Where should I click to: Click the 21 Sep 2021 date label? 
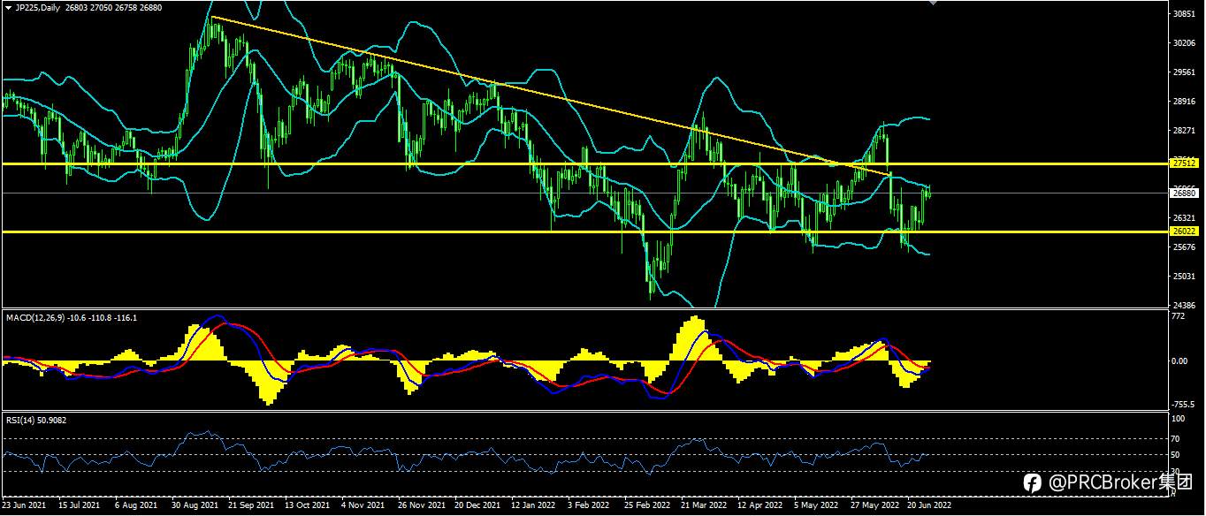click(249, 506)
